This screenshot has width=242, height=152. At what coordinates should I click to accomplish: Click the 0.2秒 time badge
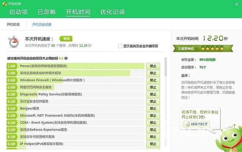12,94
